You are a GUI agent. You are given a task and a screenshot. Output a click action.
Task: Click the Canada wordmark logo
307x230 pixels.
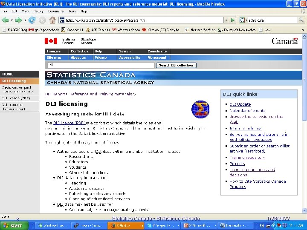click(285, 41)
